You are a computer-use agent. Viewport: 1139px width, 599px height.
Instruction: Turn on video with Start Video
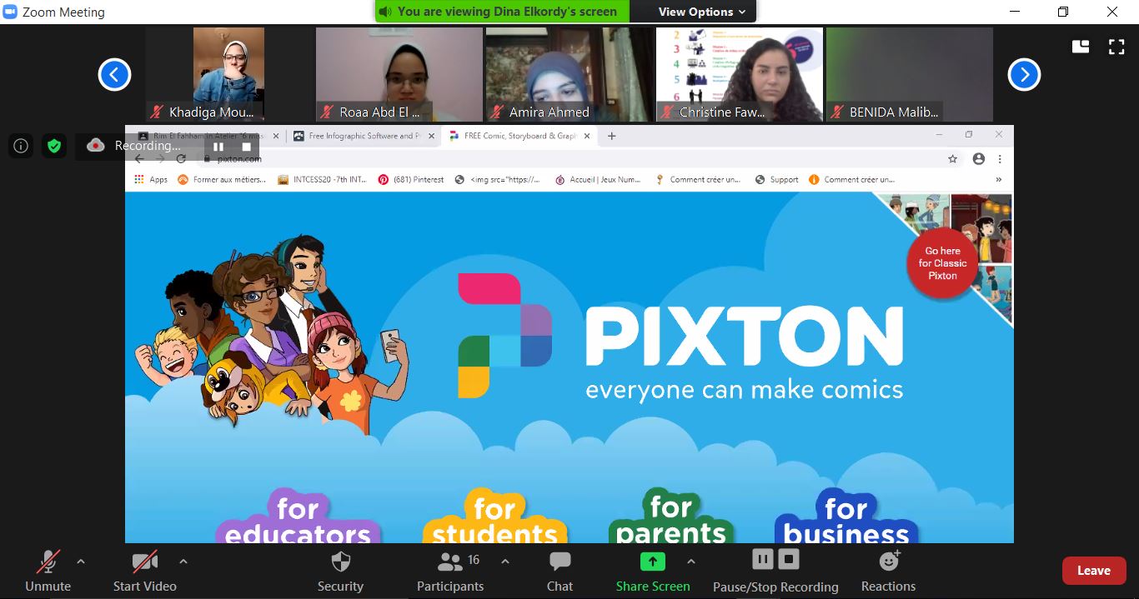click(144, 562)
